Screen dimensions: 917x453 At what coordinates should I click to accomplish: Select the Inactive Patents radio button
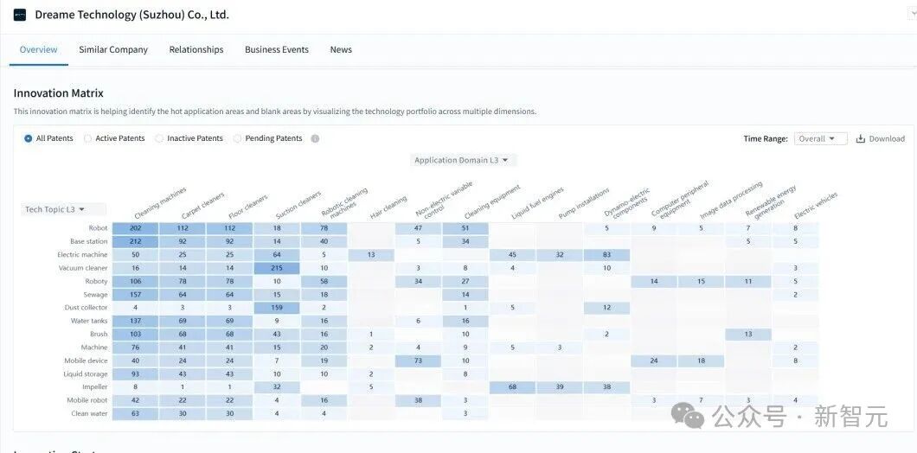[x=159, y=138]
